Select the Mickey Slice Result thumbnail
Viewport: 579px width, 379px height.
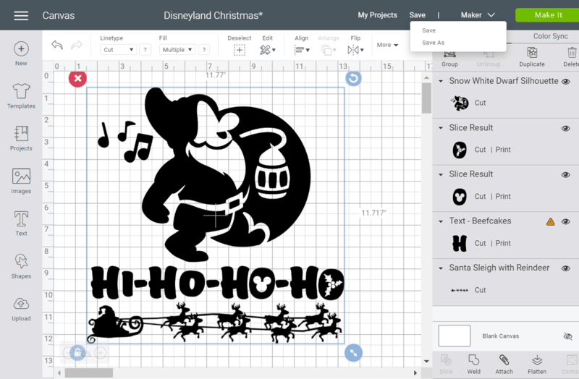[460, 196]
